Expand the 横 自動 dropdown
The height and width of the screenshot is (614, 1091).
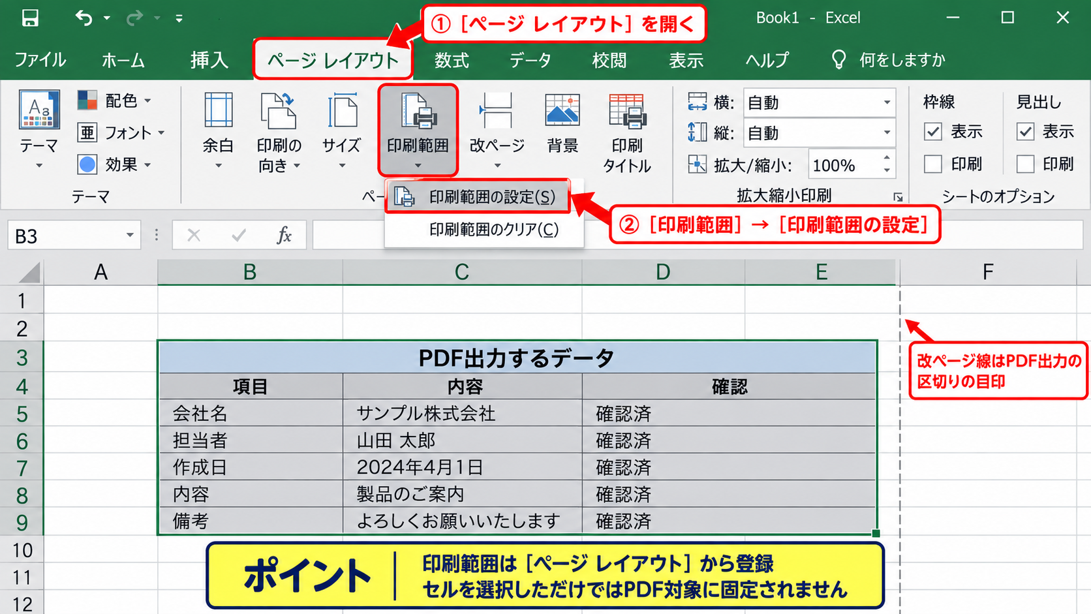887,102
